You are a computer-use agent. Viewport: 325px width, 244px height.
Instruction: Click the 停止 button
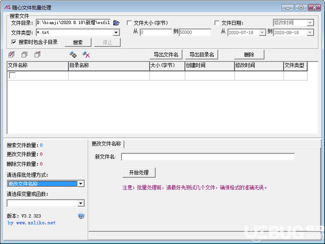pos(107,42)
